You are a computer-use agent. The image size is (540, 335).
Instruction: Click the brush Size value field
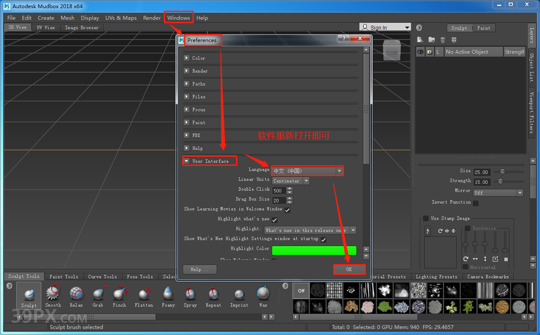[482, 172]
